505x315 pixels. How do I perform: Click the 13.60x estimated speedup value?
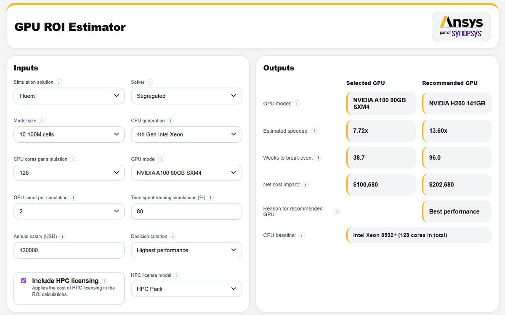(457, 131)
